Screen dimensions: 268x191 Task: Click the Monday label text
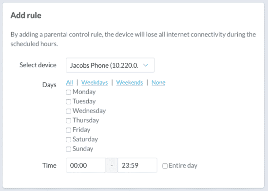[84, 92]
